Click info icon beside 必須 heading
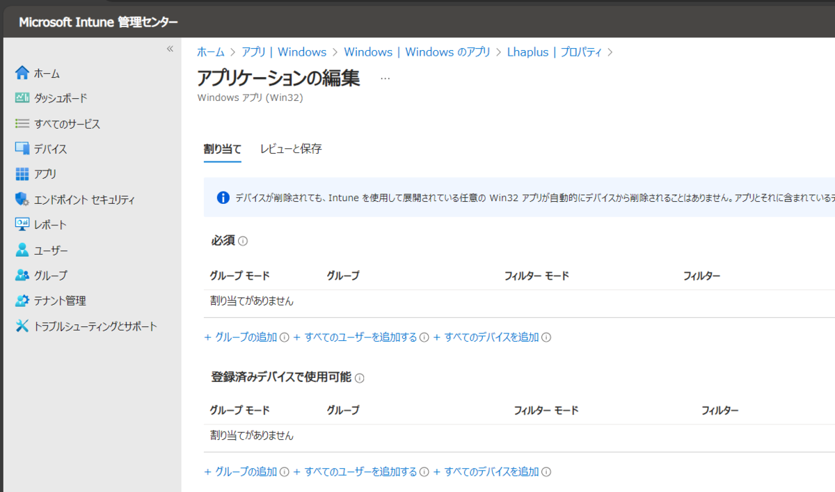The image size is (835, 492). coord(243,241)
